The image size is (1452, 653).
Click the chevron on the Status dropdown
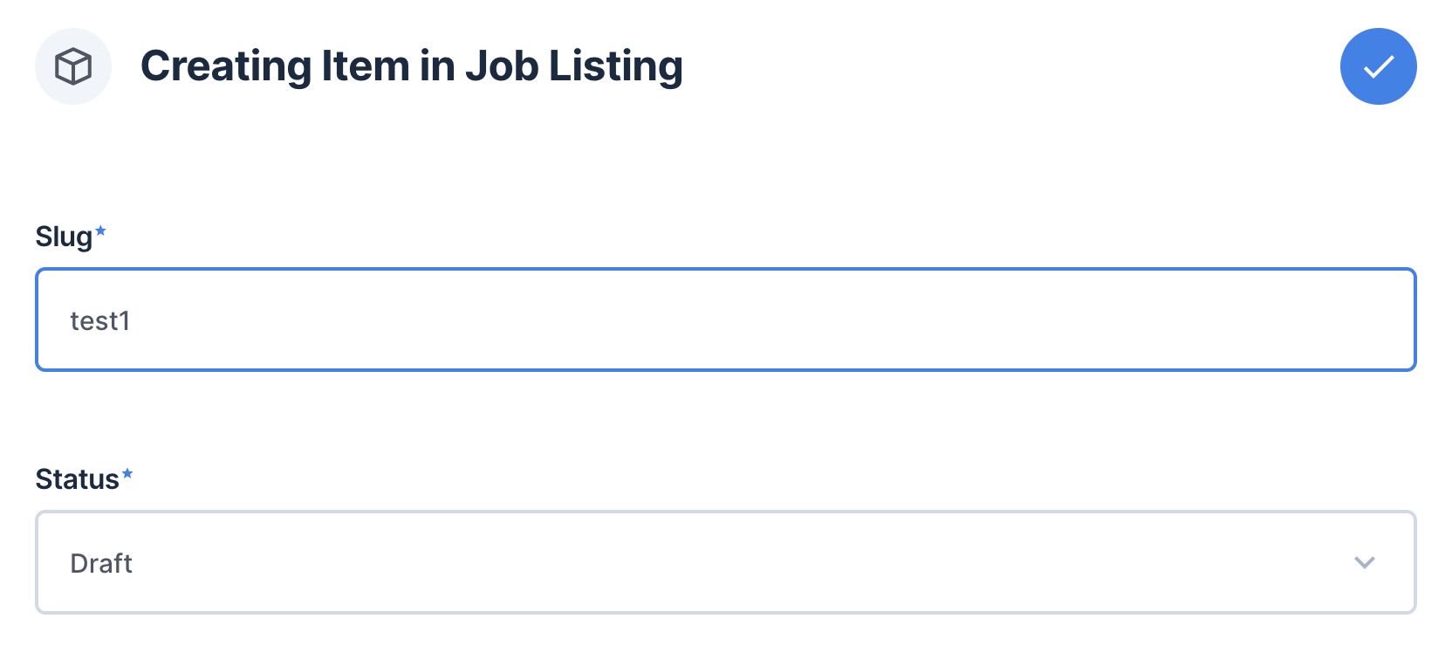coord(1366,563)
